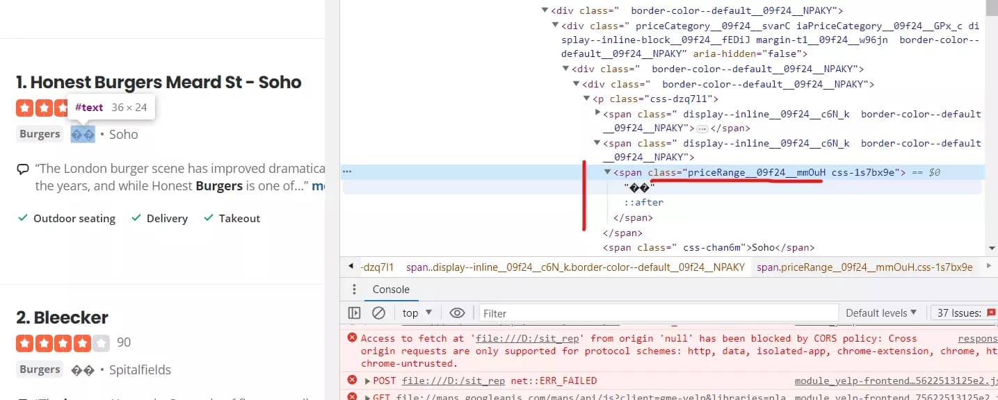The image size is (998, 400).
Task: Select the css-chan6m Soho span row
Action: point(709,248)
